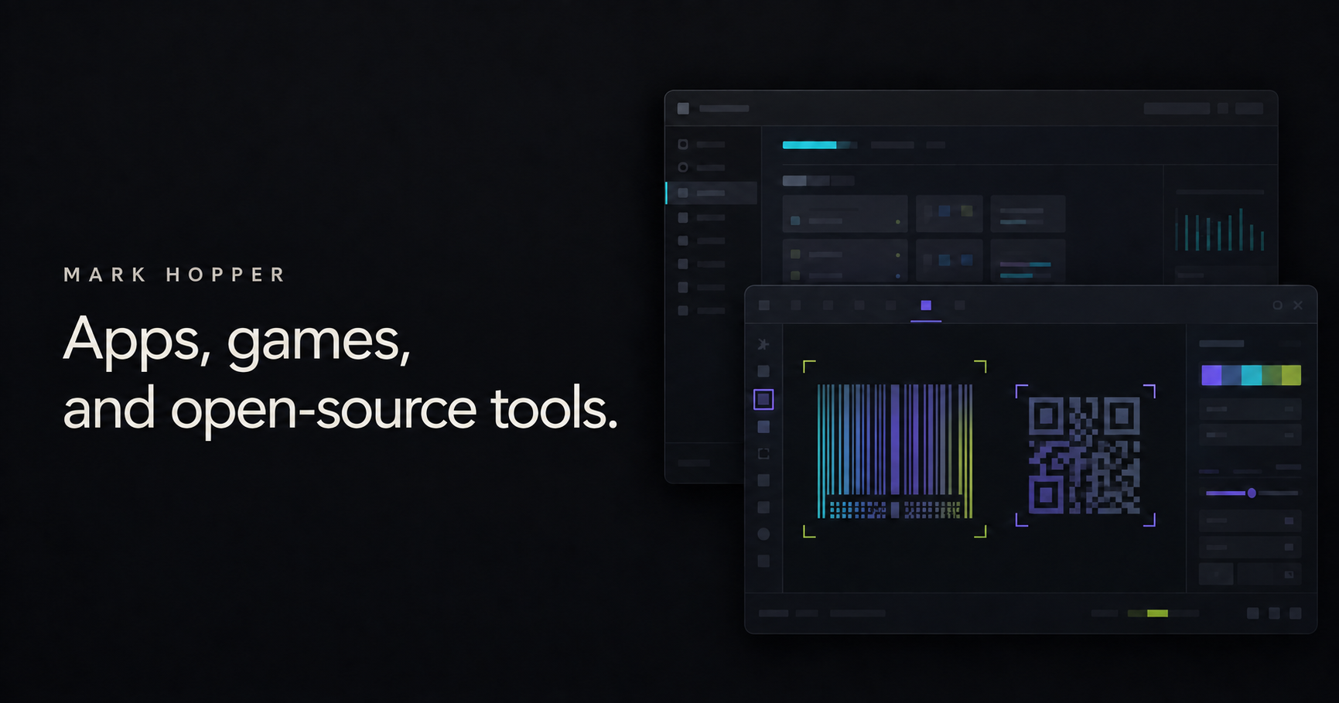The width and height of the screenshot is (1339, 703).
Task: Choose the dashed-corner frame tool in the sidebar
Action: (763, 454)
